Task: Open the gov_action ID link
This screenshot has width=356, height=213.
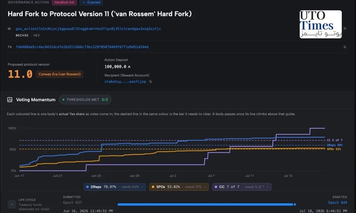Action: [x=88, y=29]
